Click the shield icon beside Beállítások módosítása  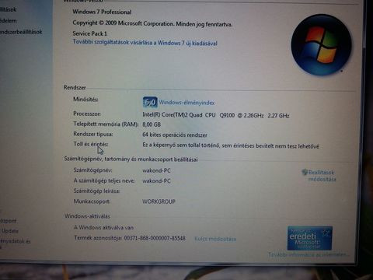[305, 172]
